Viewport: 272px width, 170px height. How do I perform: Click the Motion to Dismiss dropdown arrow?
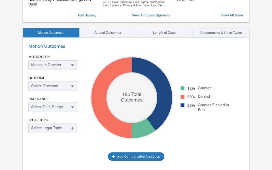click(x=72, y=65)
